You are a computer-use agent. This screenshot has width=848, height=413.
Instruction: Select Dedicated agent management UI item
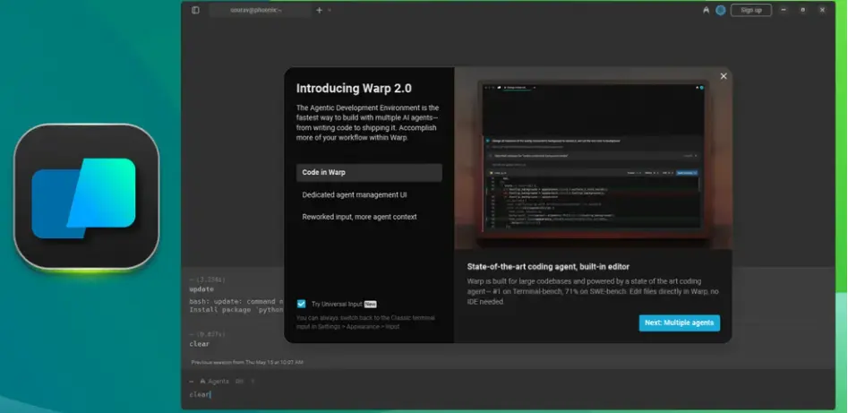pyautogui.click(x=369, y=194)
